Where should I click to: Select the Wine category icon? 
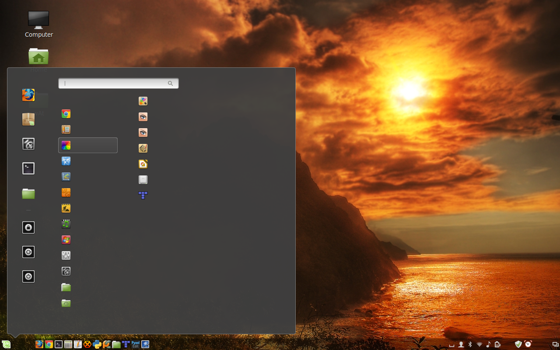pyautogui.click(x=66, y=240)
